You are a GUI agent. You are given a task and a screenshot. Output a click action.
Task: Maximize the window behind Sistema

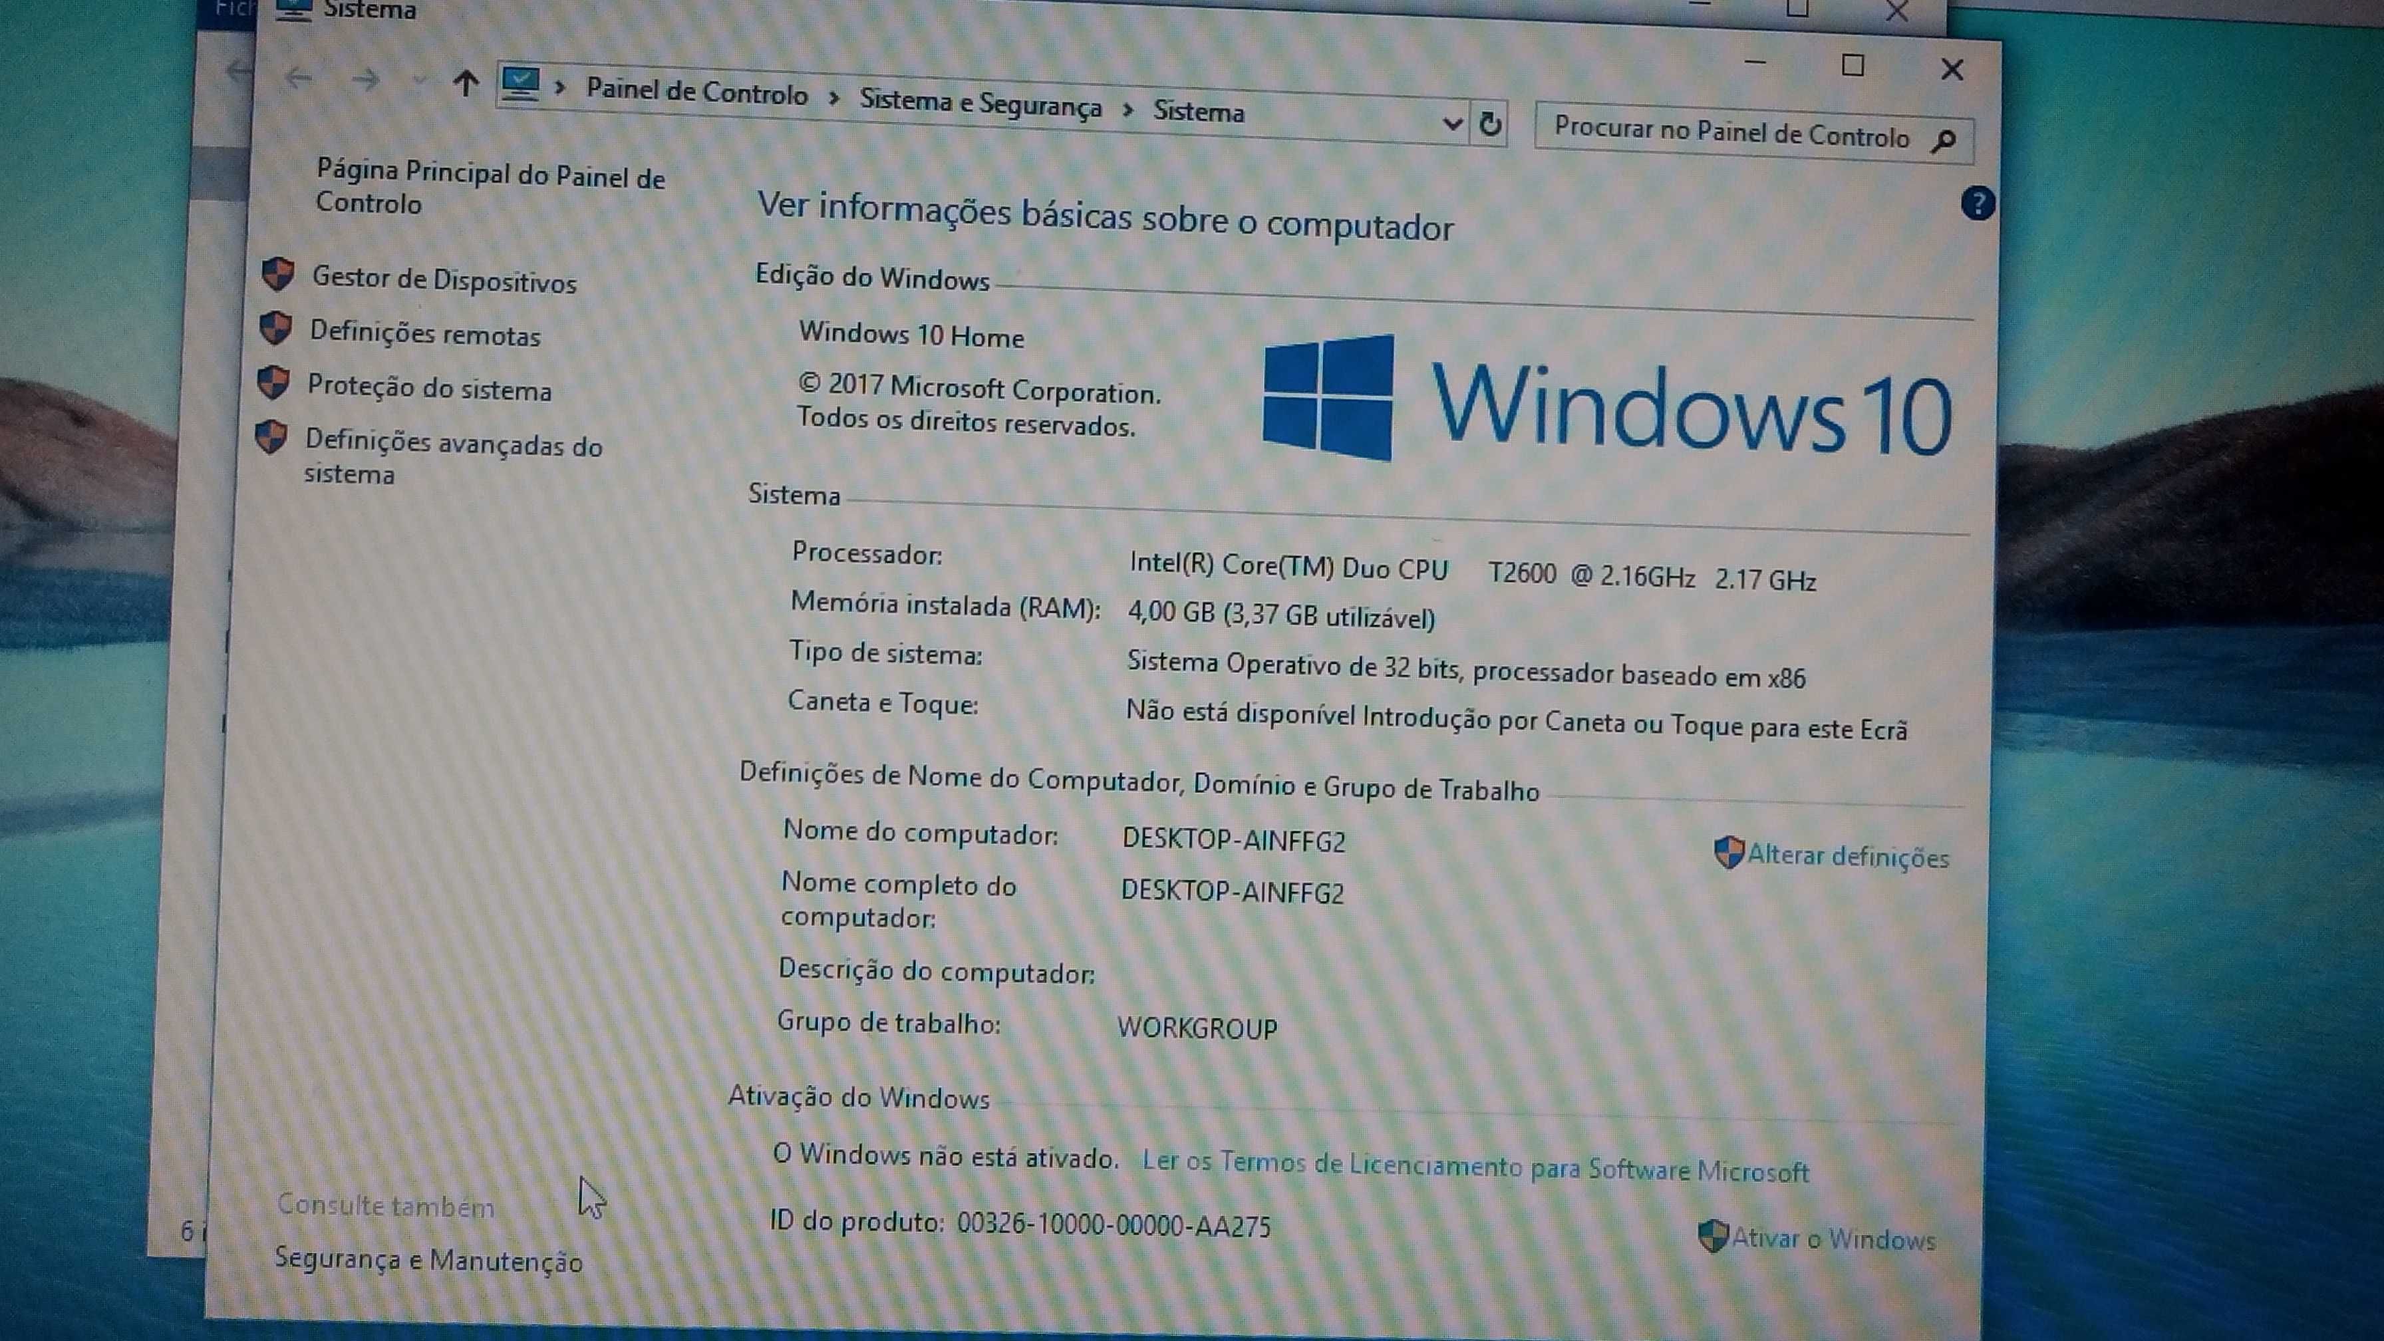tap(1797, 9)
